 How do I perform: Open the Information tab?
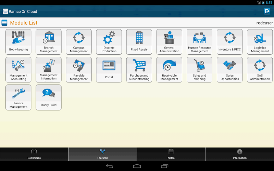point(240,154)
